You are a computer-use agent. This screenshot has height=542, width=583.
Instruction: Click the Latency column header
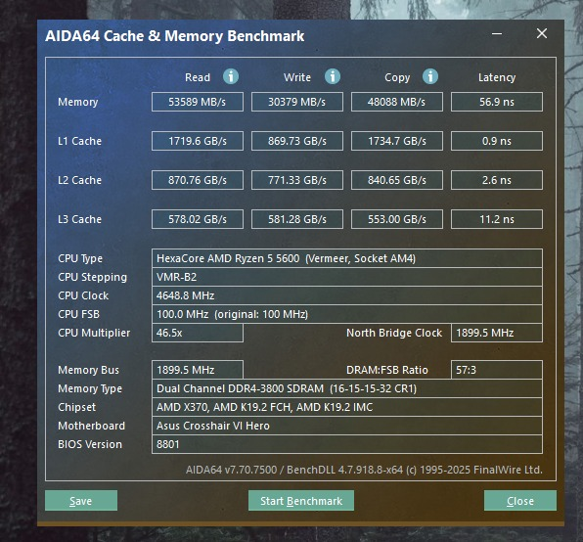[x=497, y=77]
